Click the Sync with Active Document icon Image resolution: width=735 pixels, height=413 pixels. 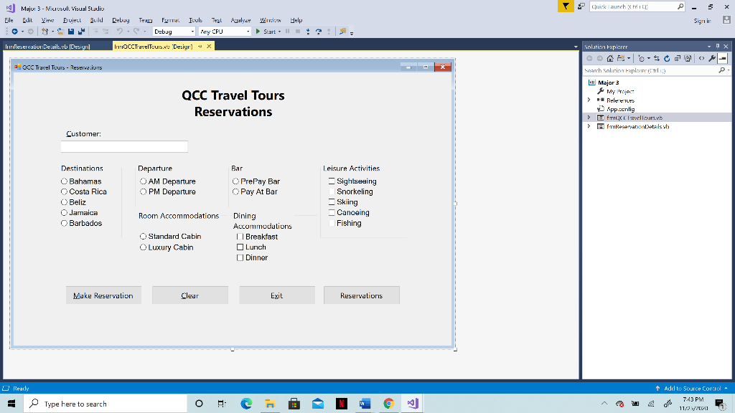(x=657, y=59)
